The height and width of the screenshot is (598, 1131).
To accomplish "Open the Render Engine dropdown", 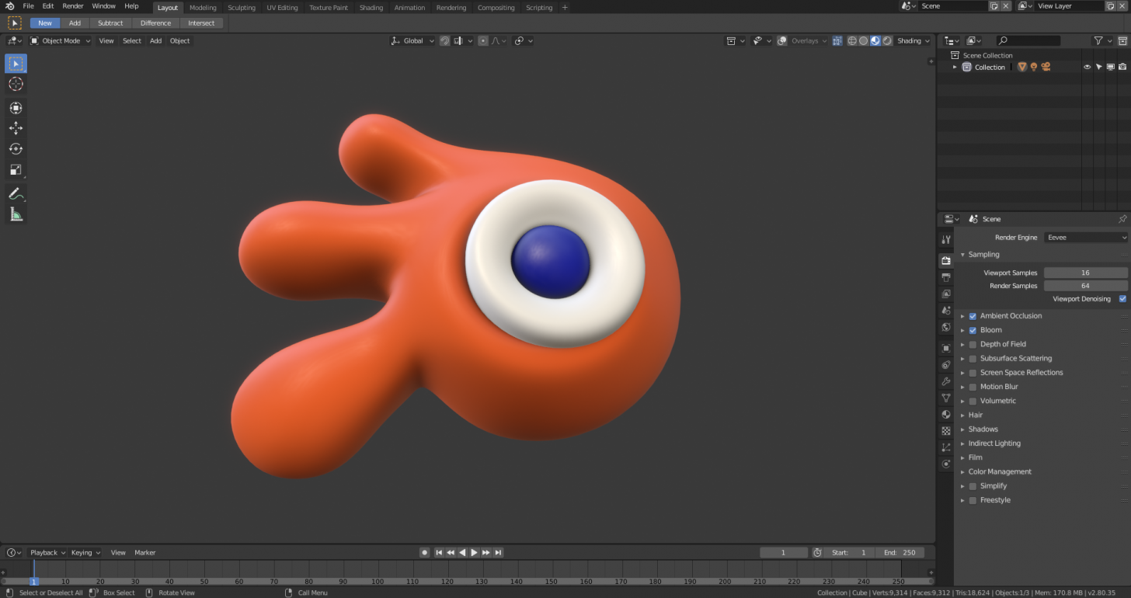I will click(x=1086, y=238).
